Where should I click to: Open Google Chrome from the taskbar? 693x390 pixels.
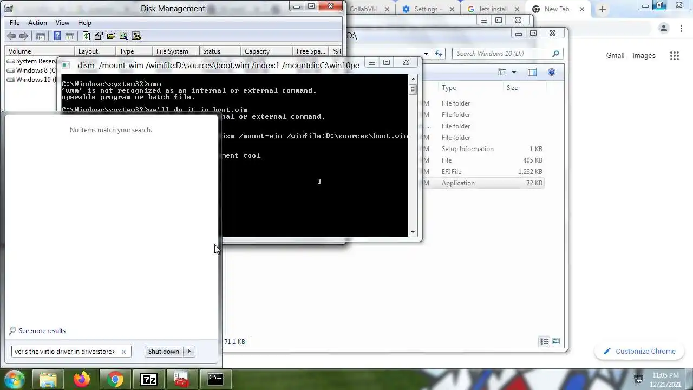115,380
